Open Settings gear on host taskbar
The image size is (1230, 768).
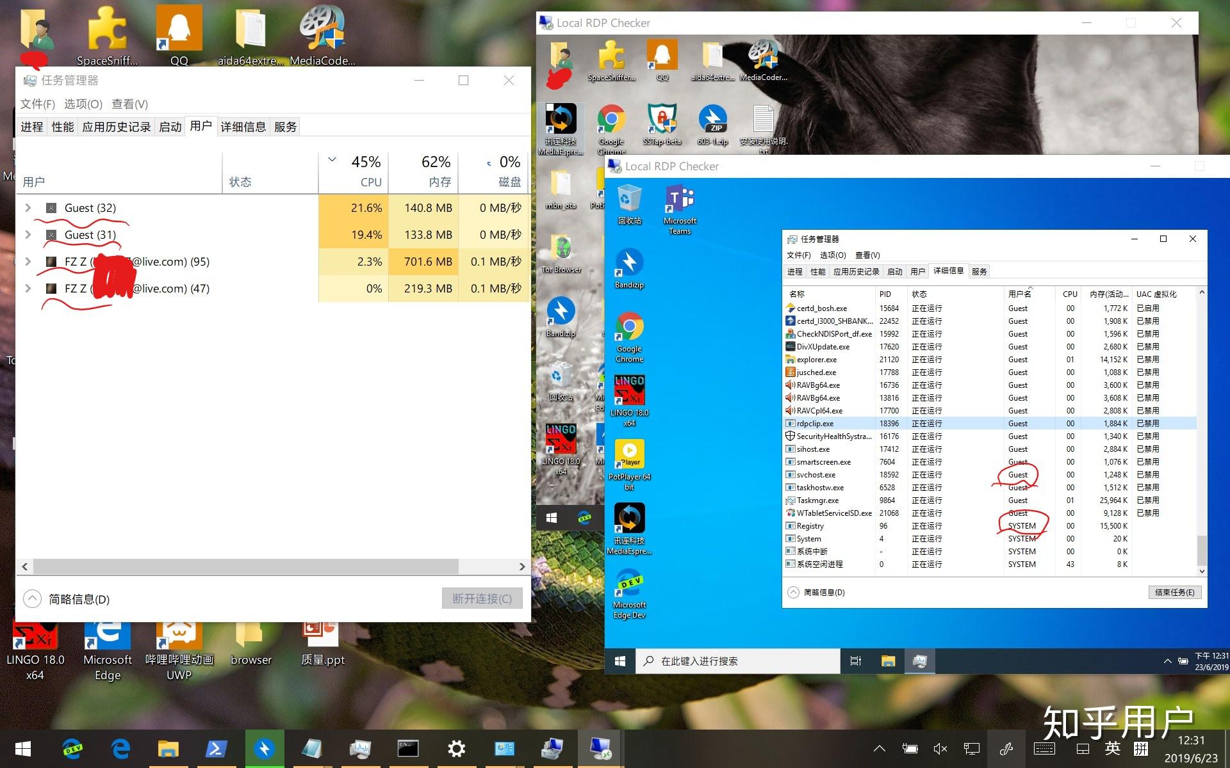tap(456, 749)
